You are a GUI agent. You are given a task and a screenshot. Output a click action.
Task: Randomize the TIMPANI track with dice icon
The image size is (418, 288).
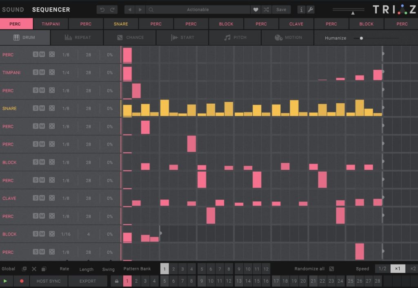coord(52,73)
